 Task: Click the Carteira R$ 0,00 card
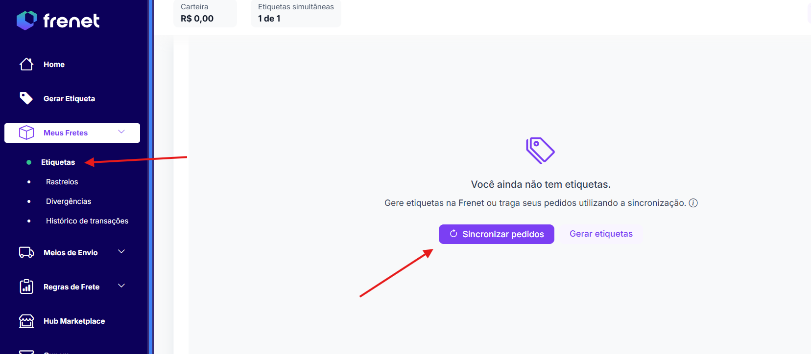tap(205, 13)
